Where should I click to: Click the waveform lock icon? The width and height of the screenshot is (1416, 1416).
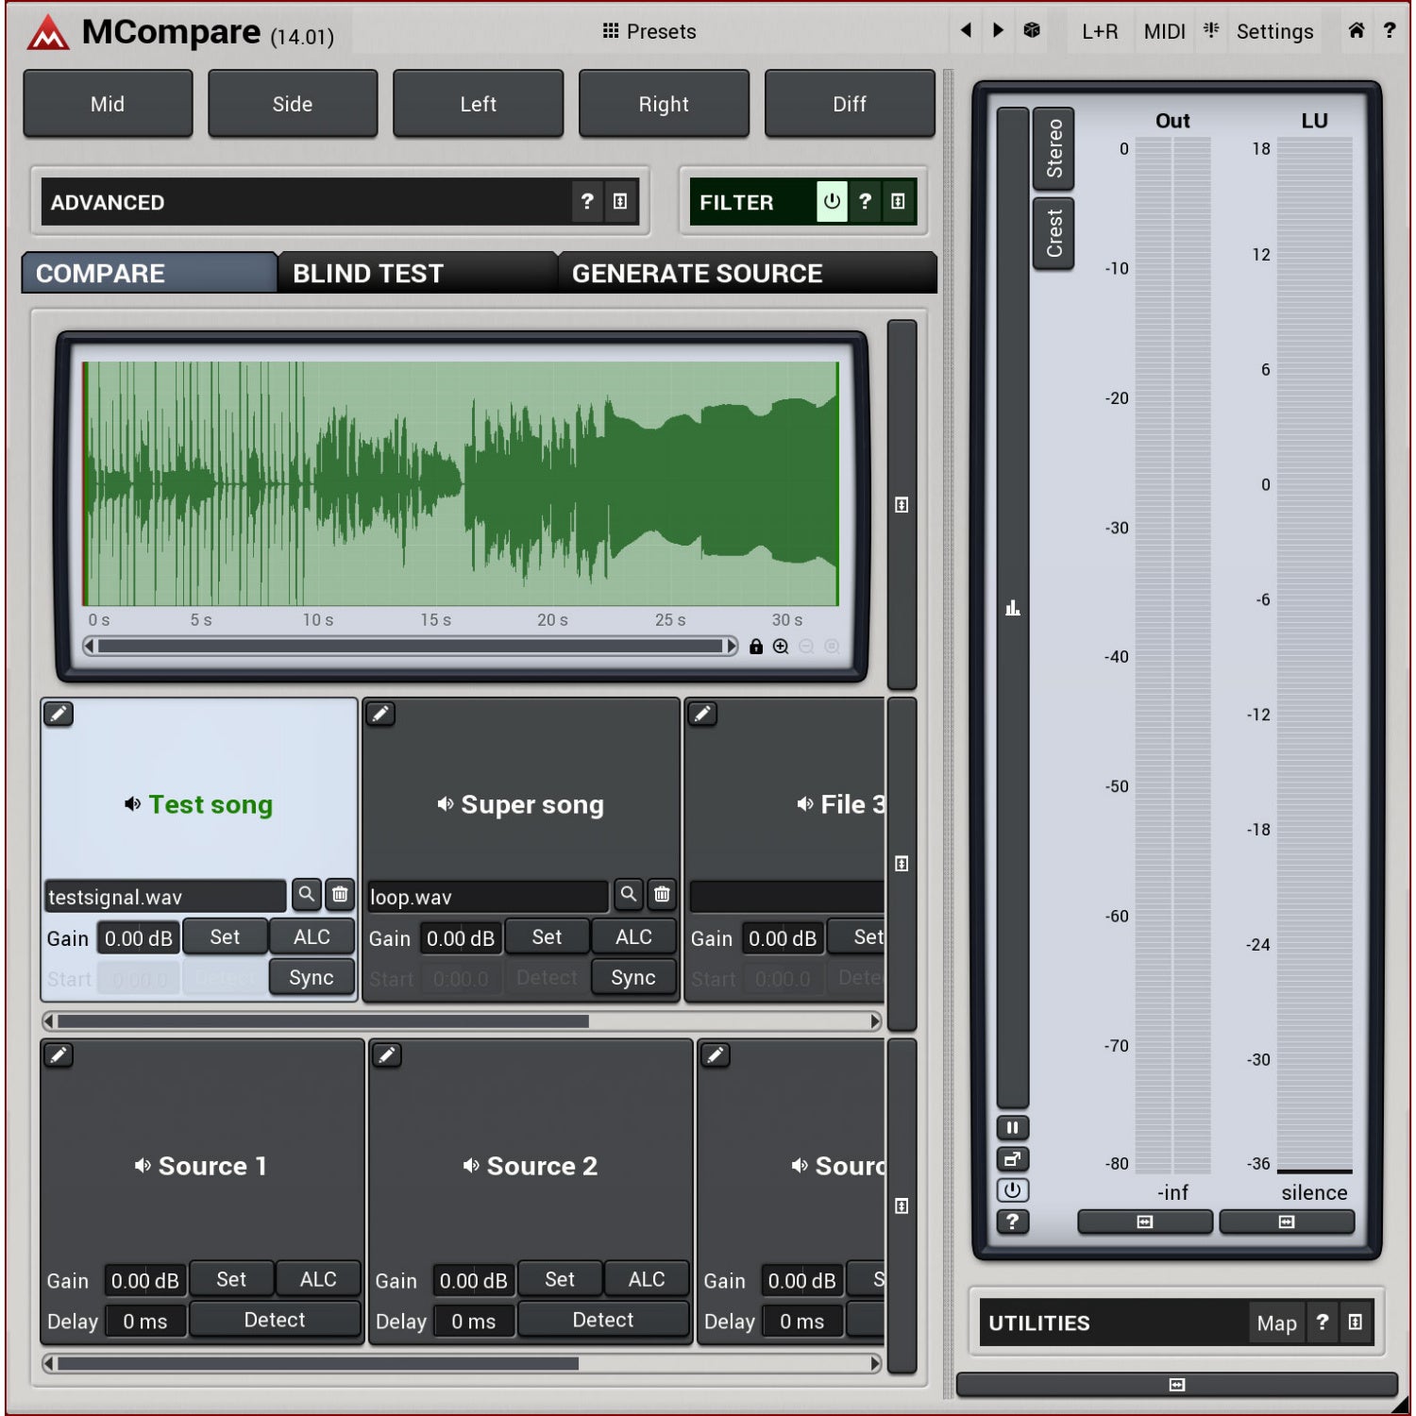[756, 647]
